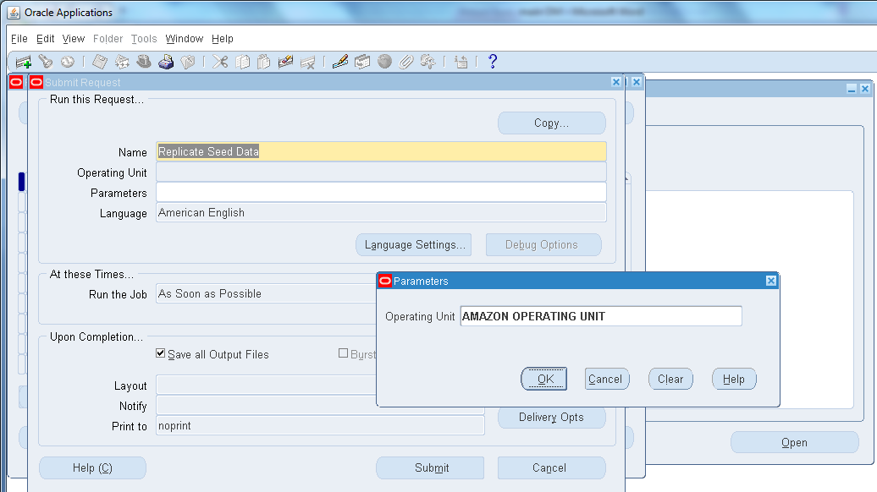Image resolution: width=877 pixels, height=492 pixels.
Task: Close the Submit Request window
Action: (x=616, y=82)
